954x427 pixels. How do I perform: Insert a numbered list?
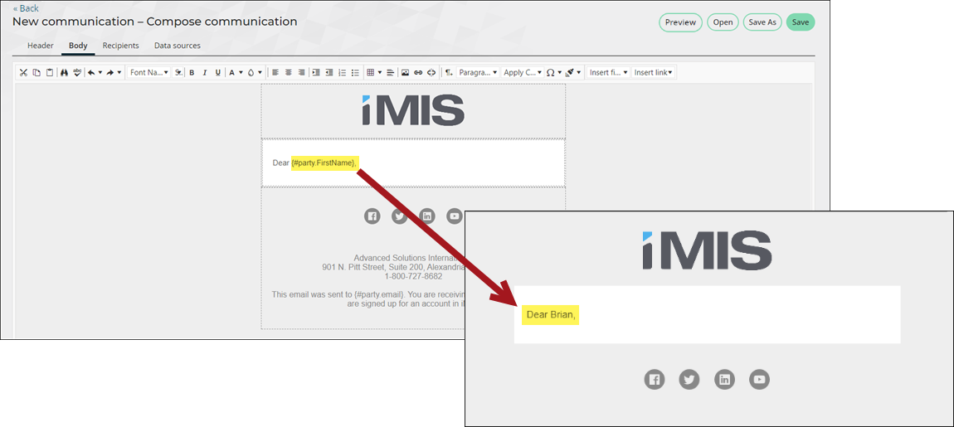pos(342,72)
